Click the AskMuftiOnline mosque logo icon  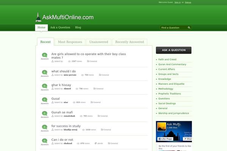point(38,17)
